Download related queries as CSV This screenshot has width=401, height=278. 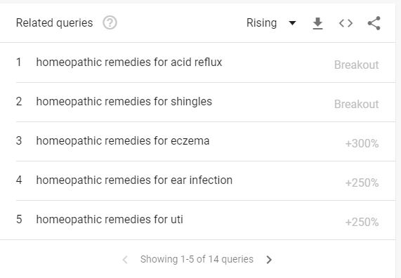317,23
